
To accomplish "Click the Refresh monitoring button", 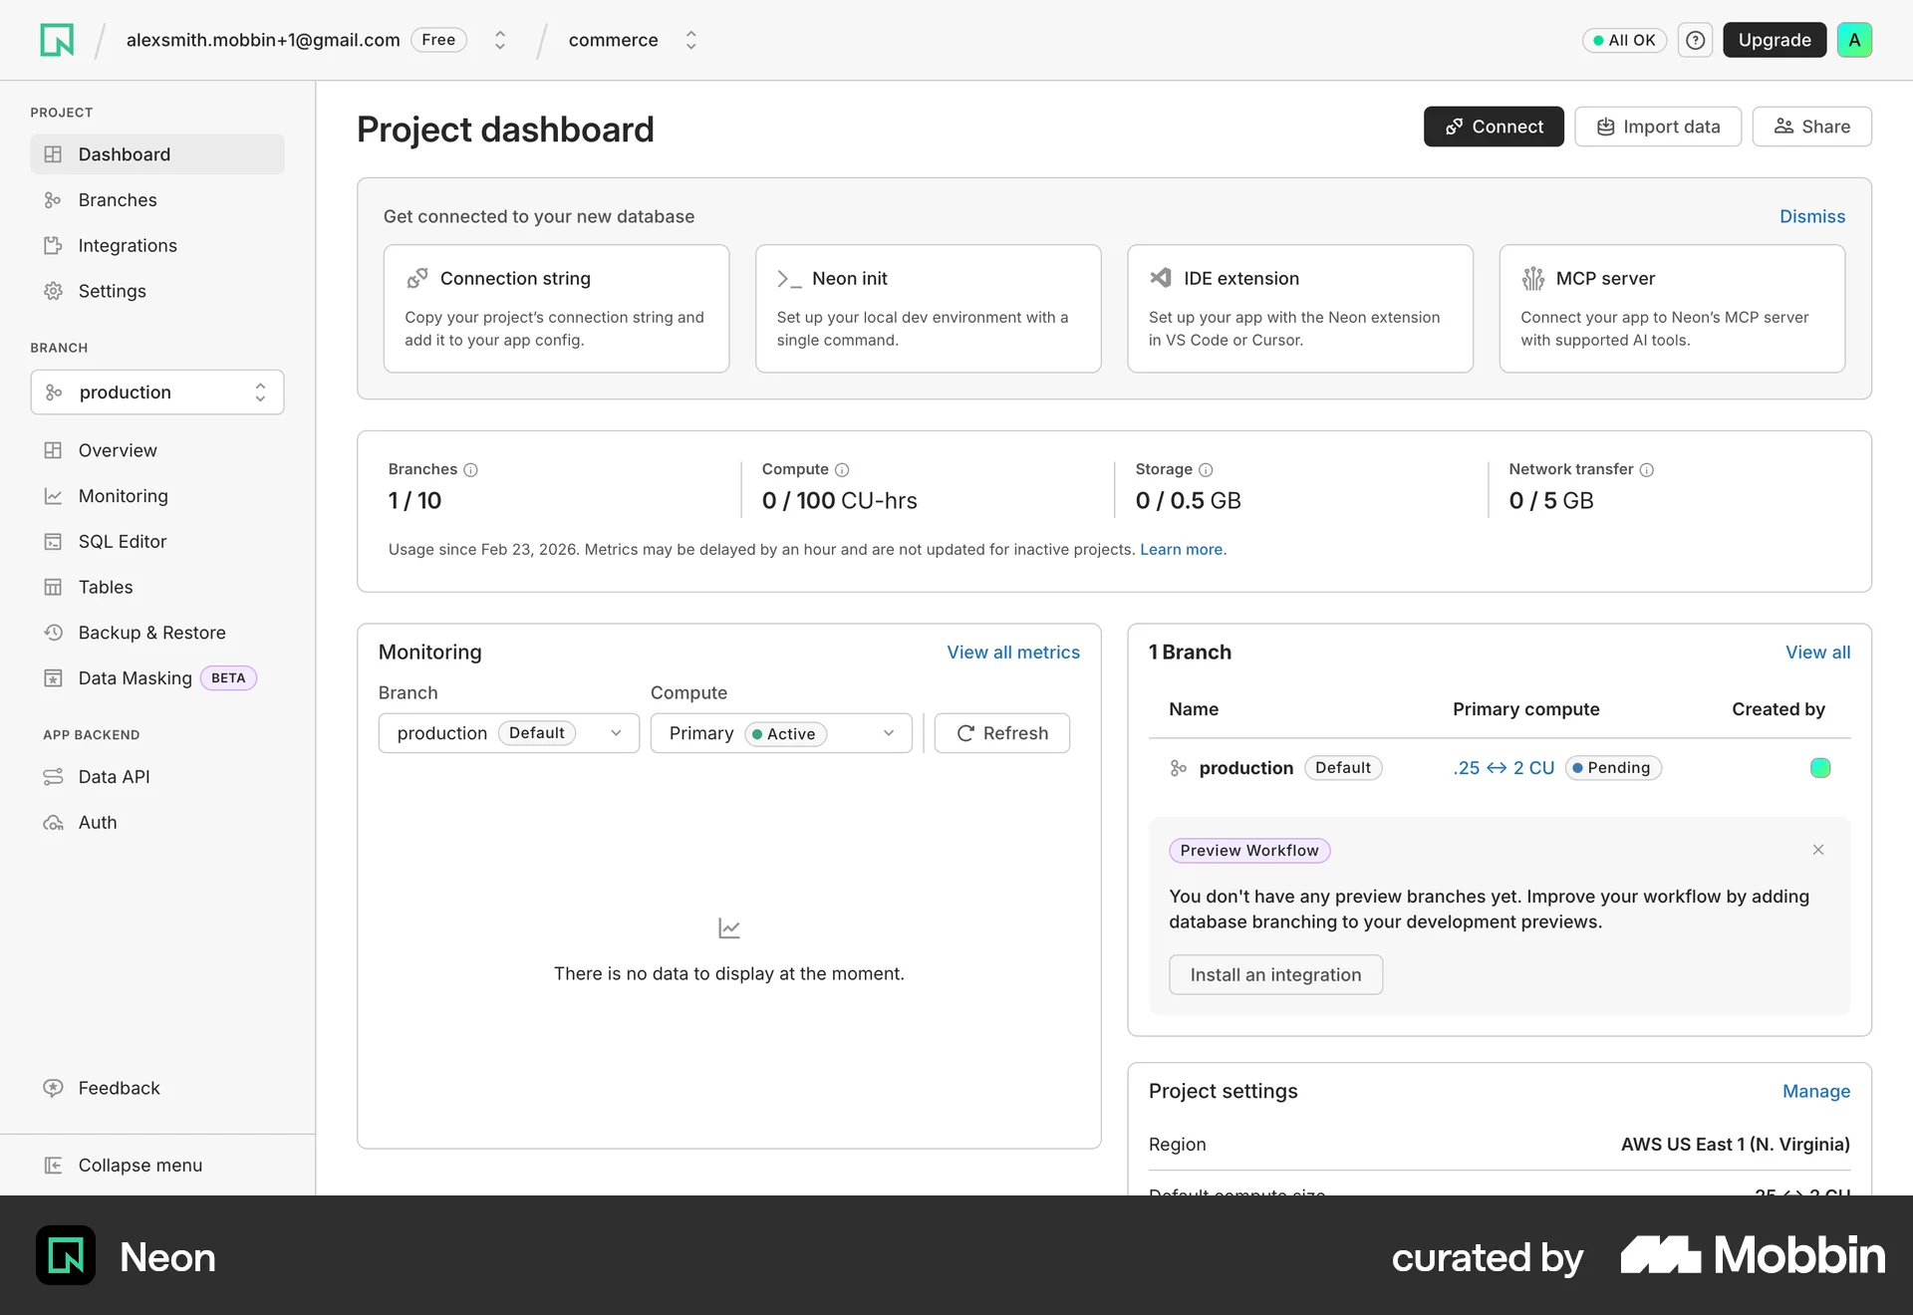I will (1002, 733).
